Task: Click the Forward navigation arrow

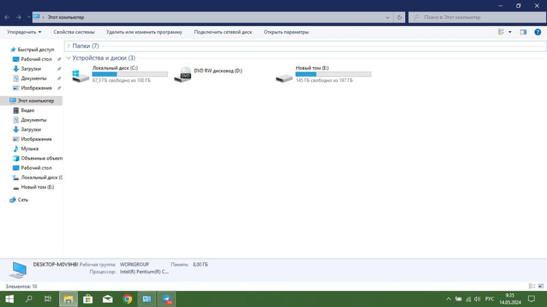Action: (19, 17)
